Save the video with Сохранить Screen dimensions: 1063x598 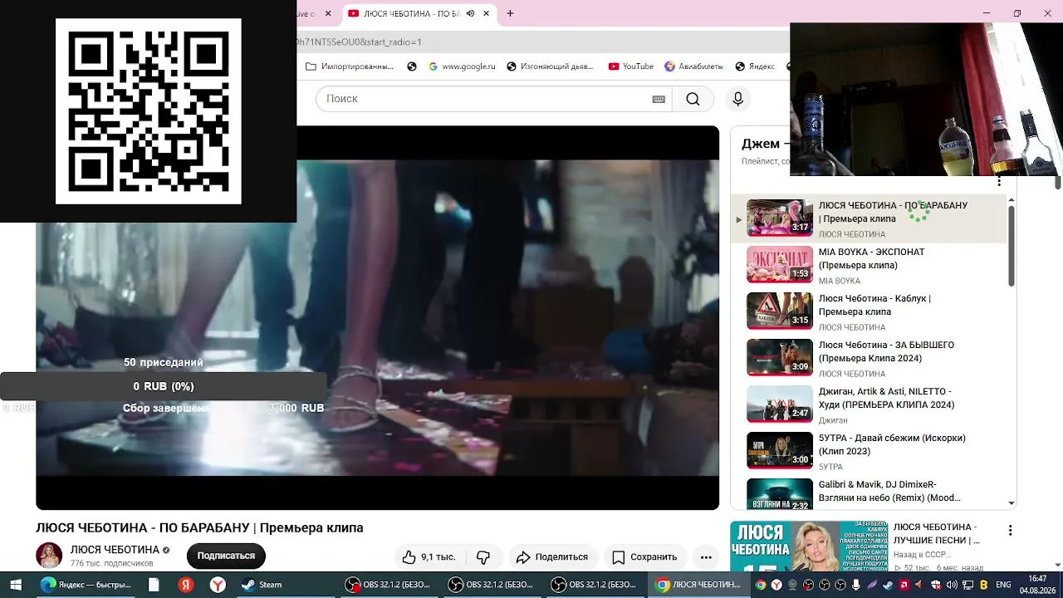[x=644, y=556]
